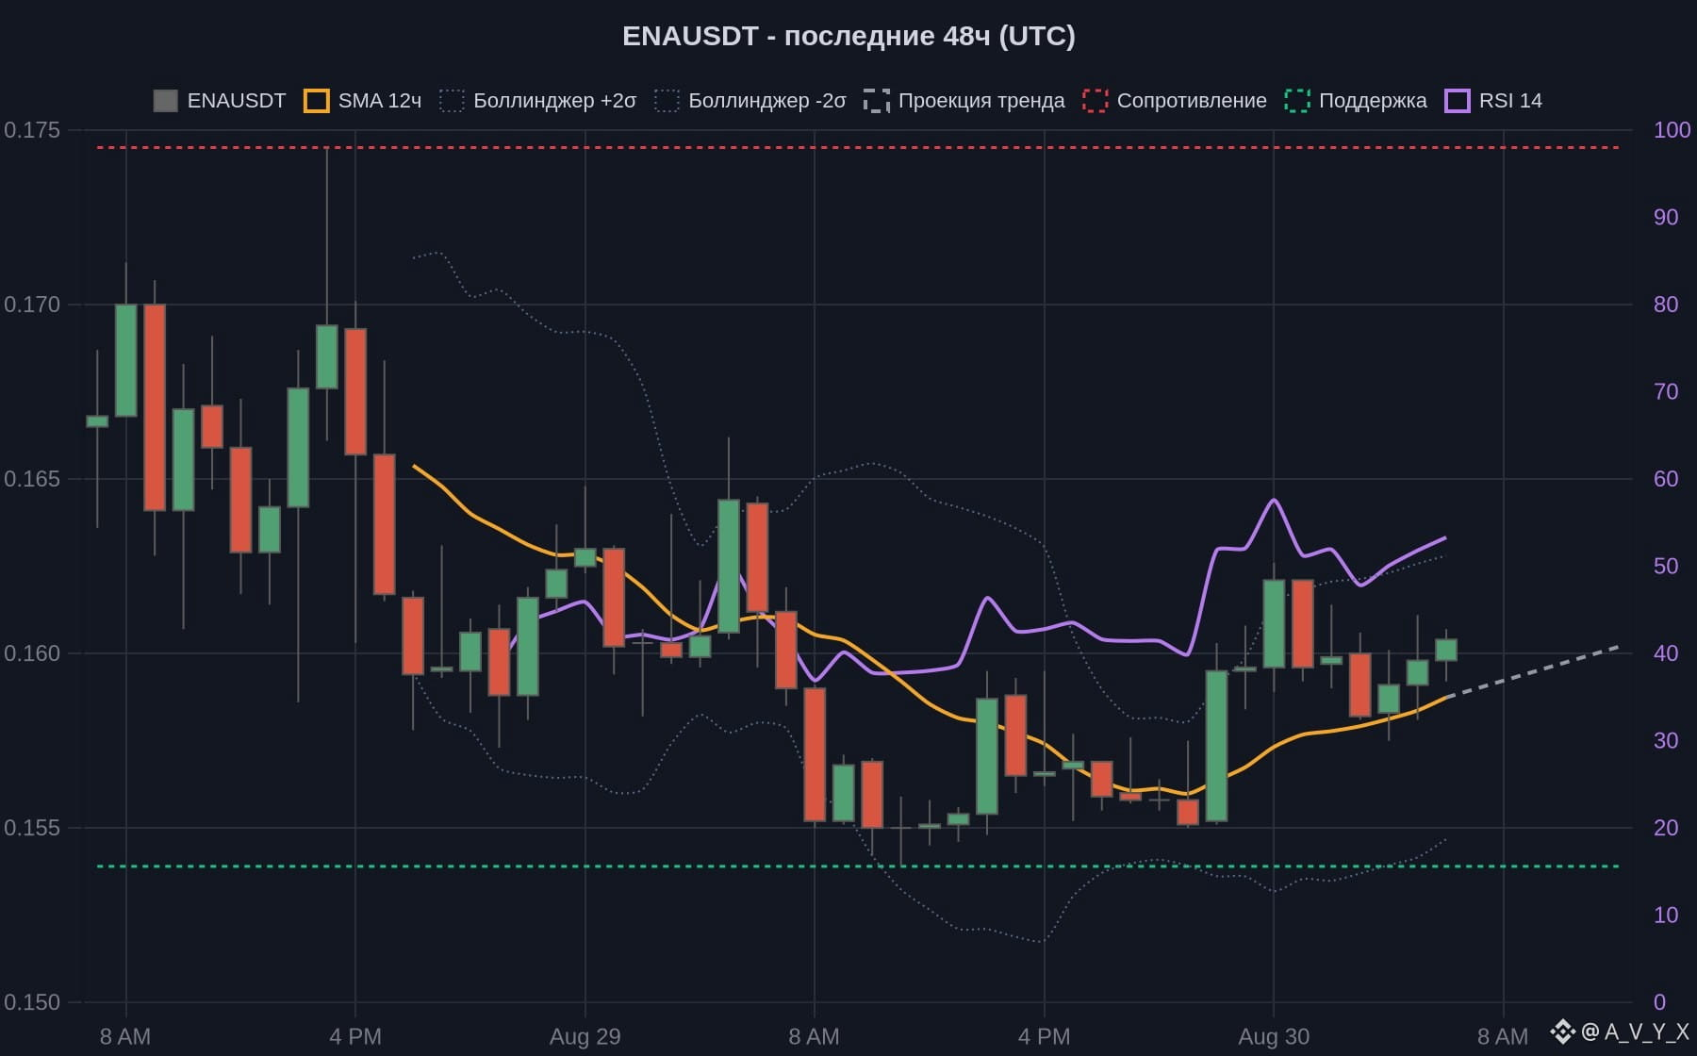Click the purple RSI 14 legend swatch
The image size is (1697, 1056).
click(1458, 101)
